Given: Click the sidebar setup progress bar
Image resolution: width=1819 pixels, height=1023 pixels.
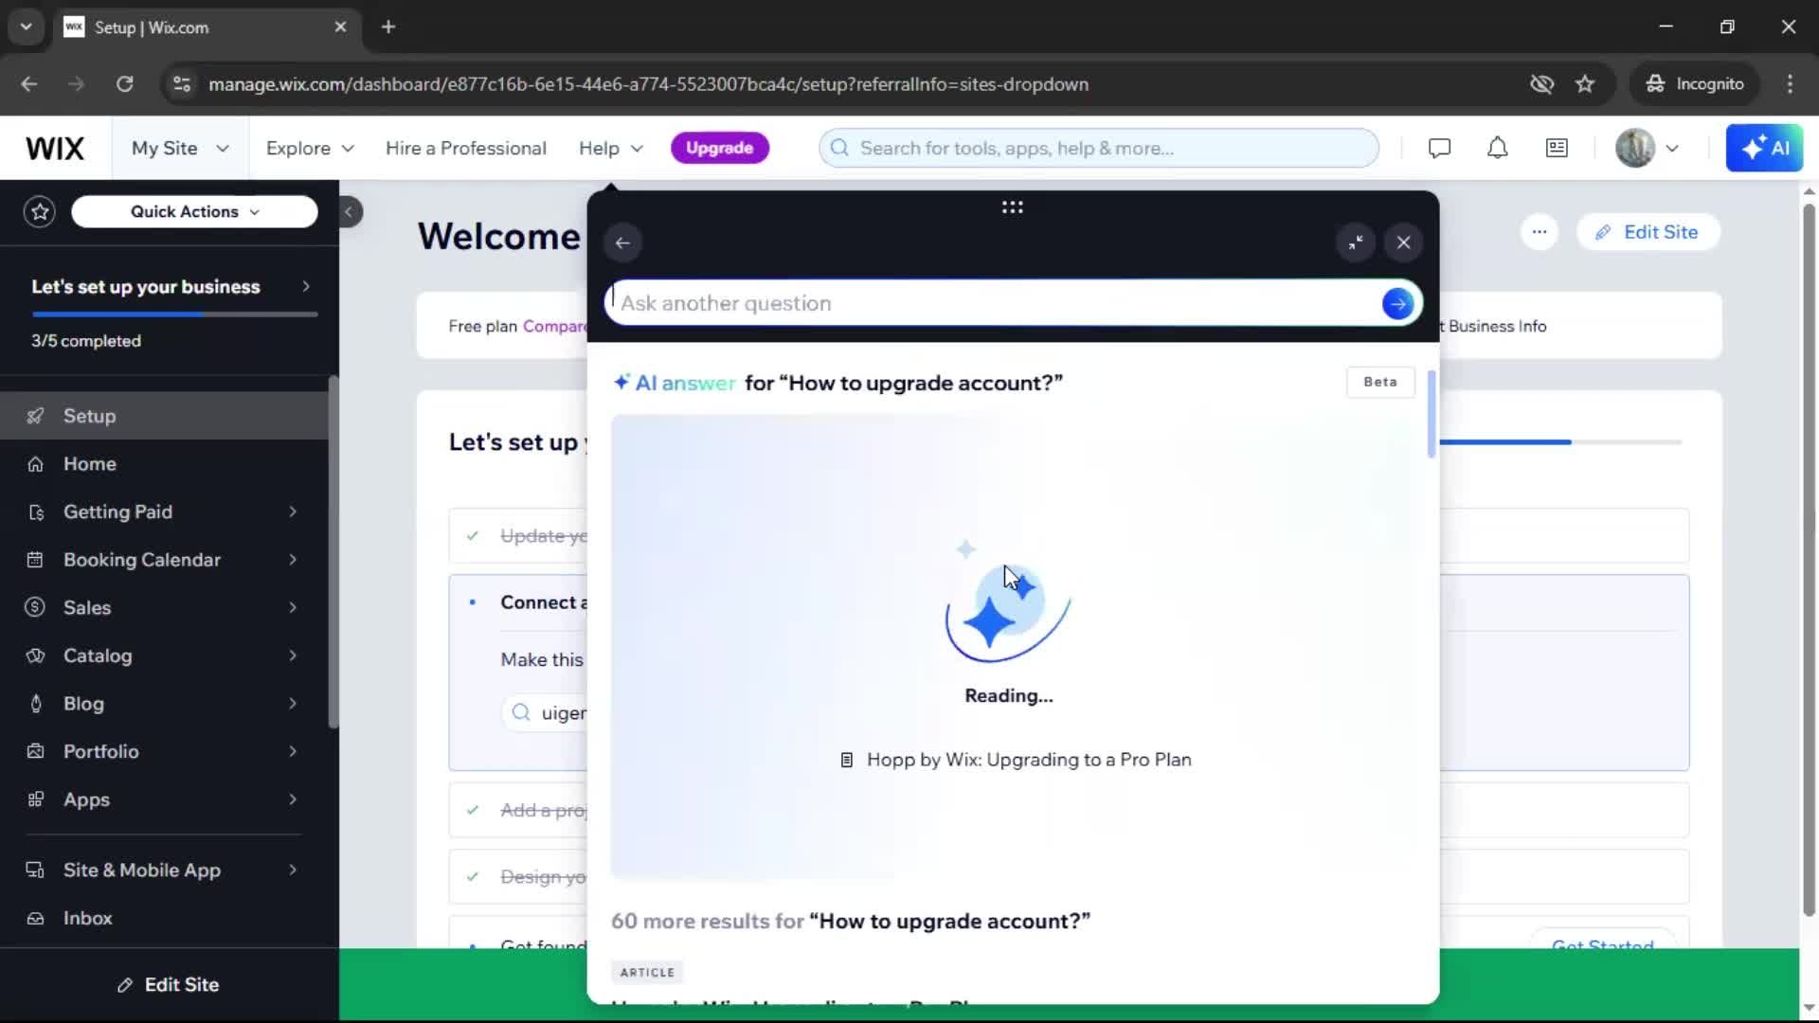Looking at the screenshot, I should click(x=174, y=314).
